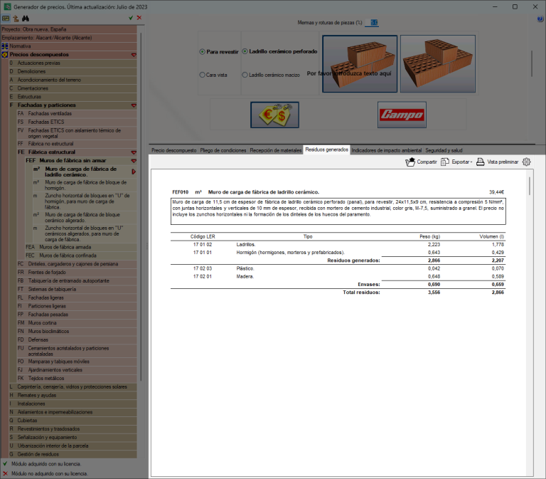Click the blue help question icon
Viewport: 546px width, 479px height.
[540, 19]
